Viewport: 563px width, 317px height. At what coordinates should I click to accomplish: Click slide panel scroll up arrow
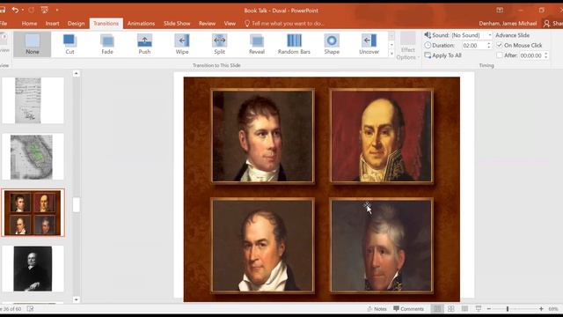(77, 74)
